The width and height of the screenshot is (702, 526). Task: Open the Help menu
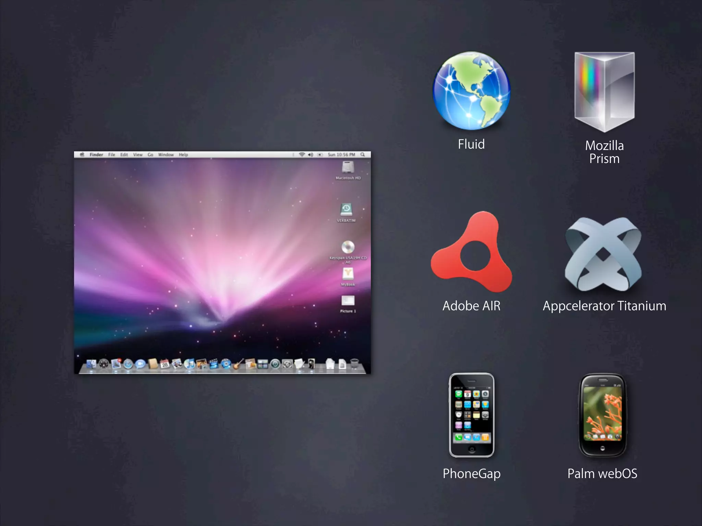pyautogui.click(x=183, y=155)
